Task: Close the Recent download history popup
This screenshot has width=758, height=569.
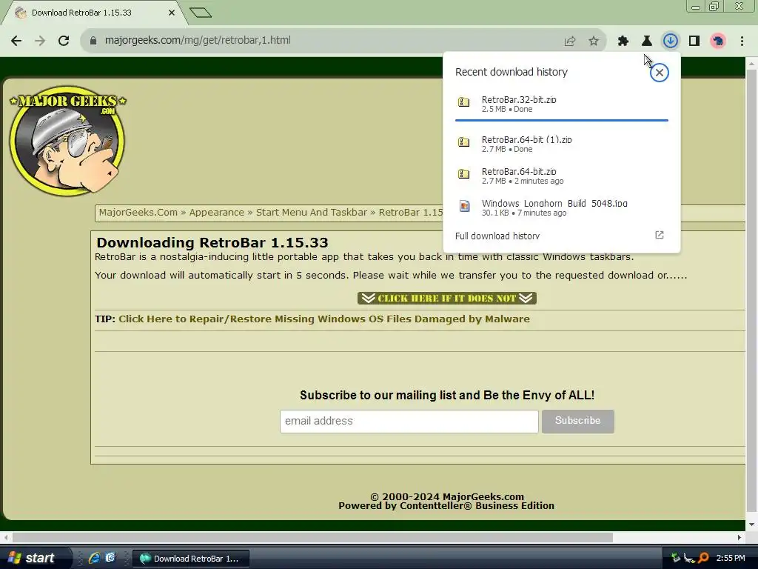Action: click(660, 73)
